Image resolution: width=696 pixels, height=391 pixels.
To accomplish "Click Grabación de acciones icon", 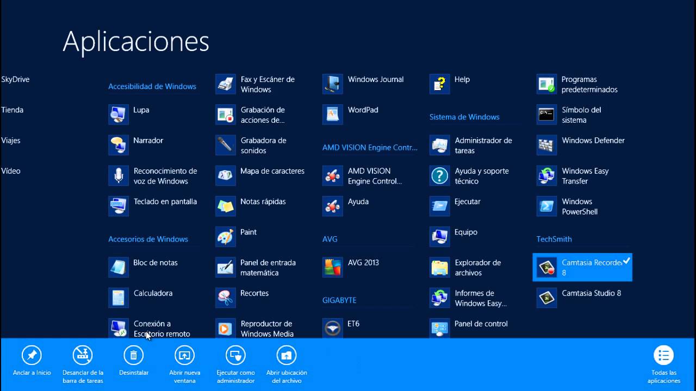I will tap(226, 115).
